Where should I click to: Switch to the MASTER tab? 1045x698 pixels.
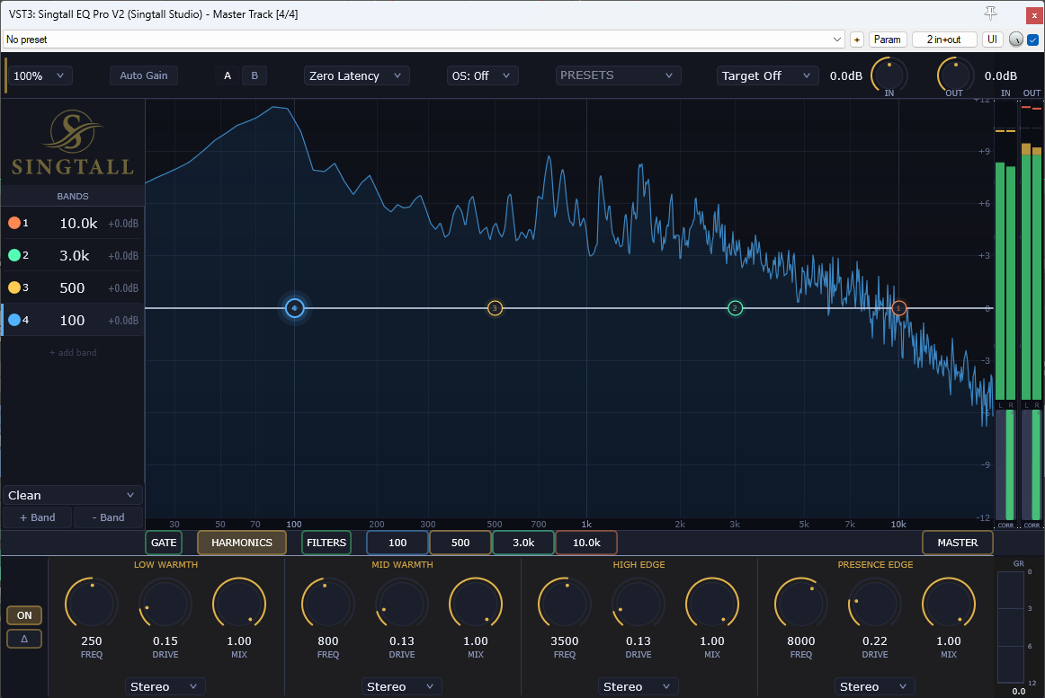(x=958, y=543)
